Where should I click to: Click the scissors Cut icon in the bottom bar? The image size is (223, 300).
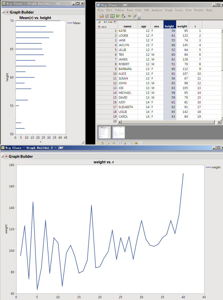pyautogui.click(x=125, y=143)
